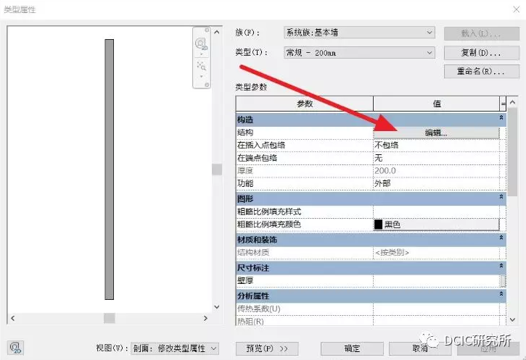
Task: Select the 功能 value cell 外部
Action: click(x=436, y=183)
